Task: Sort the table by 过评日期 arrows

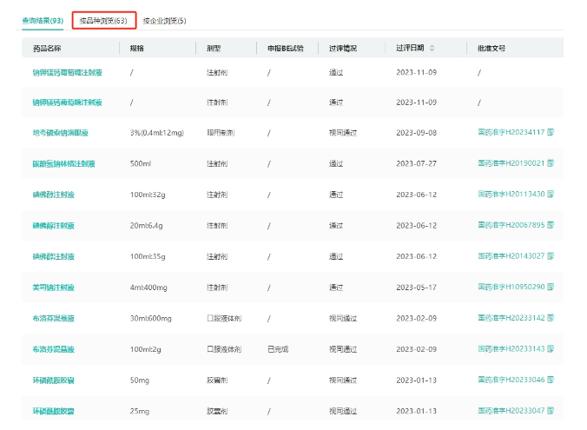Action: (x=432, y=48)
